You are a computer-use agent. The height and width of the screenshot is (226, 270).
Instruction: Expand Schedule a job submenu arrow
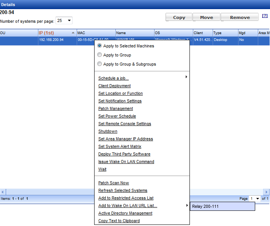click(x=186, y=77)
